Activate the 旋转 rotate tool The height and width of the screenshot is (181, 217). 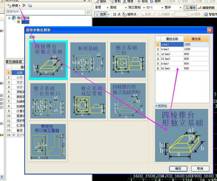pos(156,1)
